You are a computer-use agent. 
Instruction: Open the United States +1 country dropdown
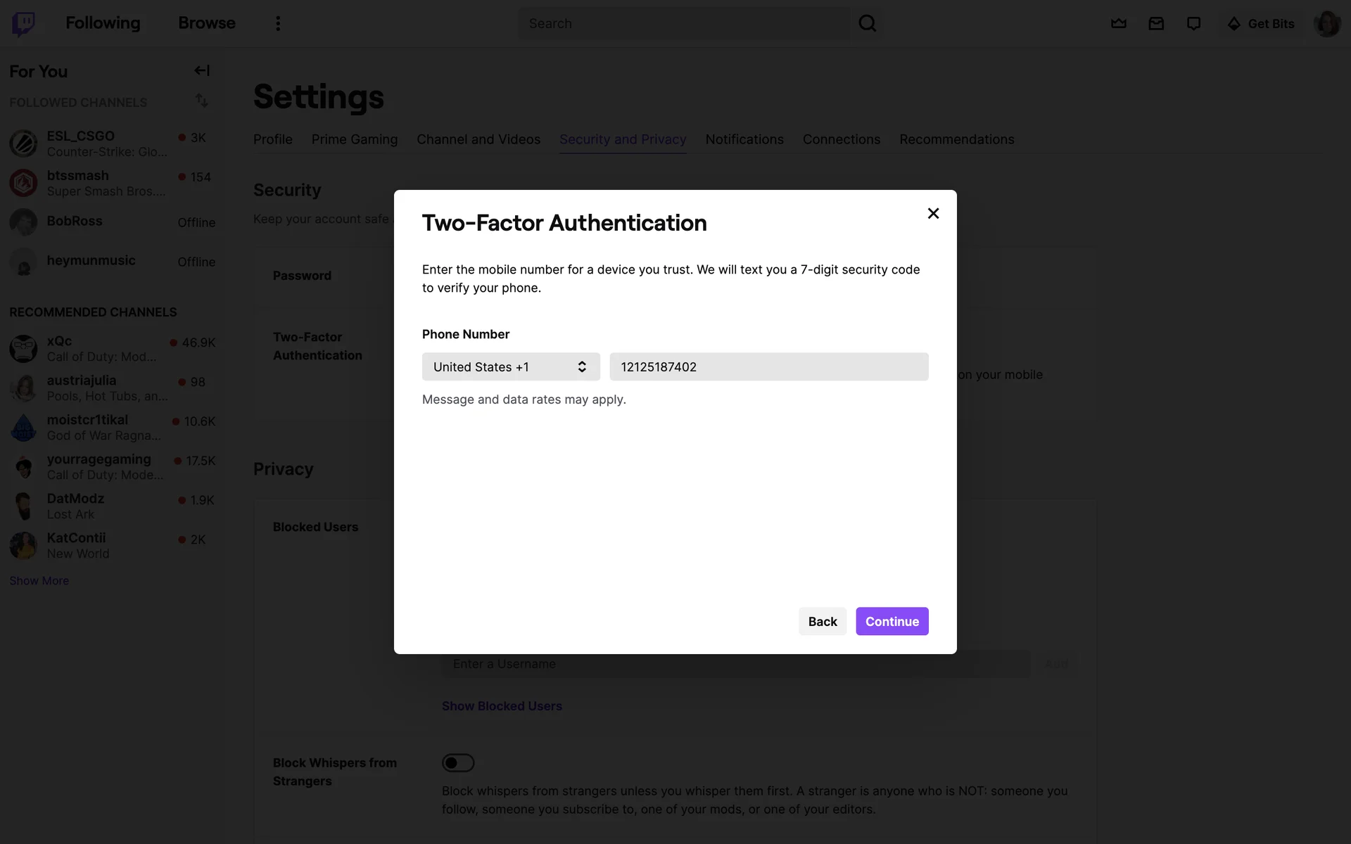tap(511, 366)
